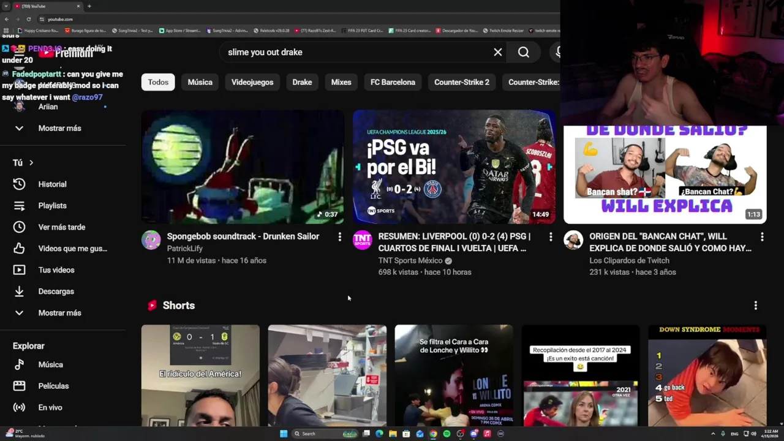Open El ridículo del América short

tap(200, 375)
